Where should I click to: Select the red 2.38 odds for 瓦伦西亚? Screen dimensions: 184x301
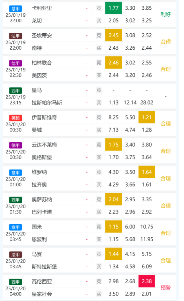[147, 281]
